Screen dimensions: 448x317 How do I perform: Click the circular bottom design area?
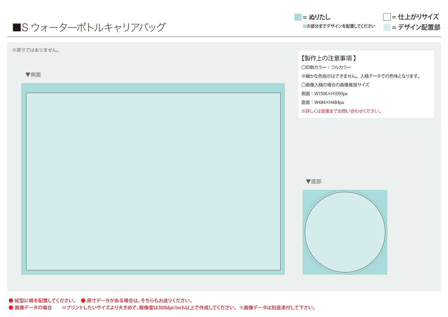point(345,232)
